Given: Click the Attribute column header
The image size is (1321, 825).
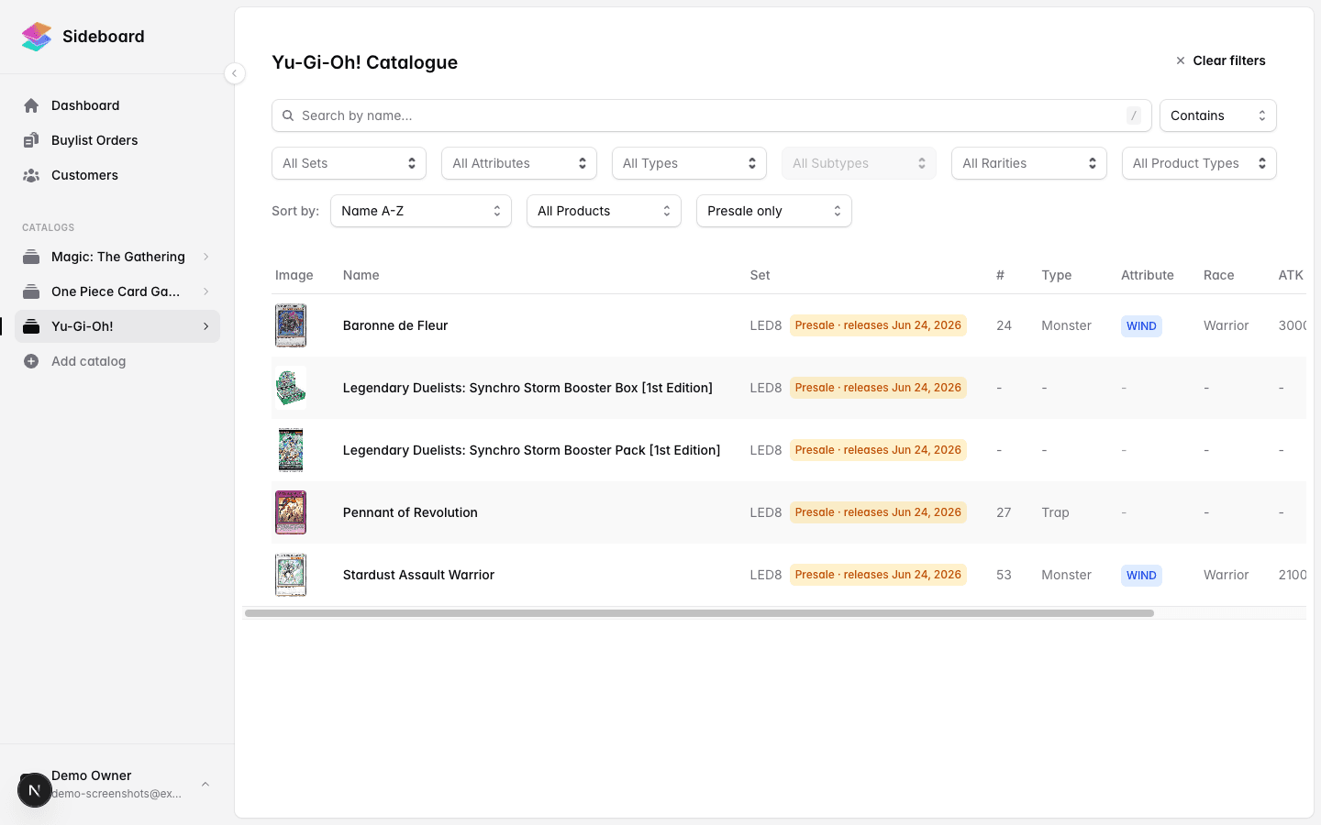Looking at the screenshot, I should 1147,275.
